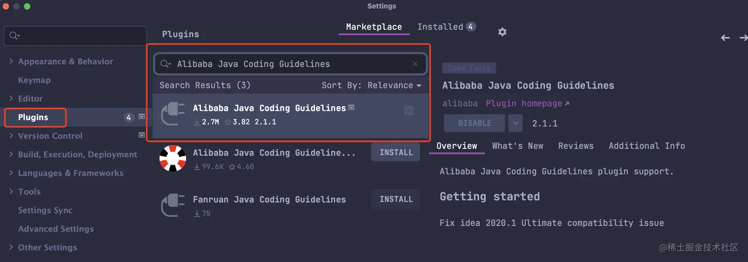This screenshot has width=748, height=262.
Task: Open Settings Sync in the sidebar
Action: (x=45, y=210)
